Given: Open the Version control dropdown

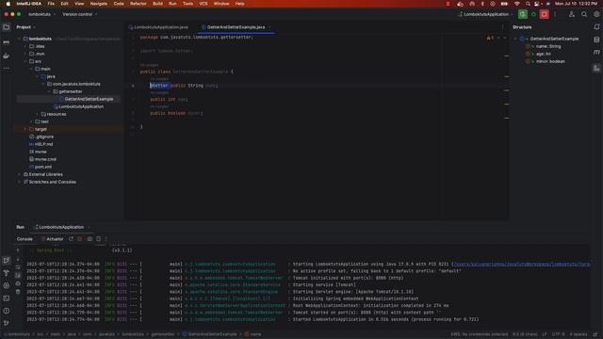Looking at the screenshot, I should click(x=79, y=14).
